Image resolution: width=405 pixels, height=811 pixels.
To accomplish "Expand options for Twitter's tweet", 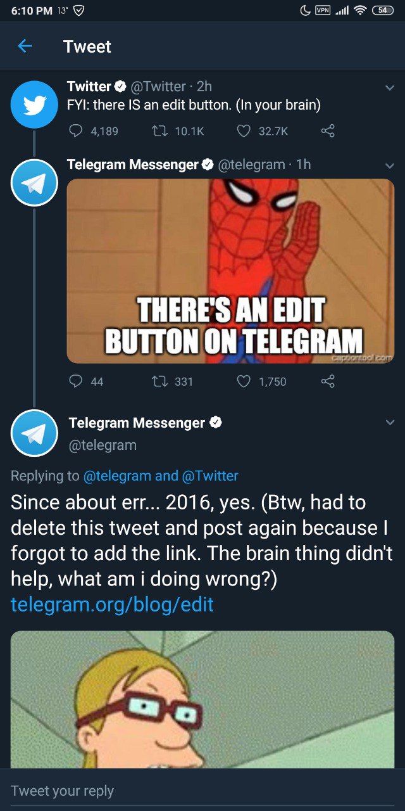I will 389,88.
